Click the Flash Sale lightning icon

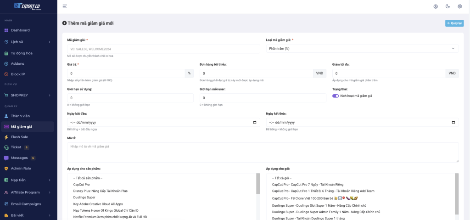(x=6, y=137)
